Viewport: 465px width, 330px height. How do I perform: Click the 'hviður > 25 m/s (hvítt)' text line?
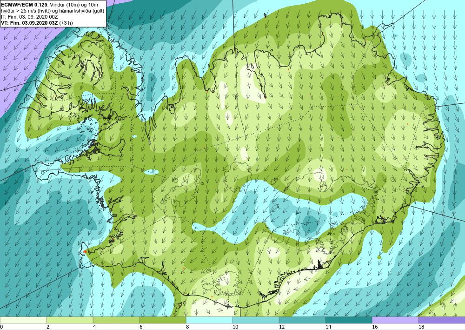point(27,11)
